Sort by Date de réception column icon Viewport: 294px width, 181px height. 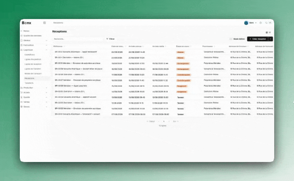(126, 46)
